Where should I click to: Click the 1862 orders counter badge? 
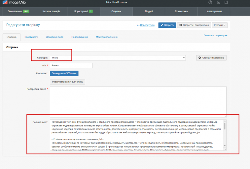pos(26,11)
